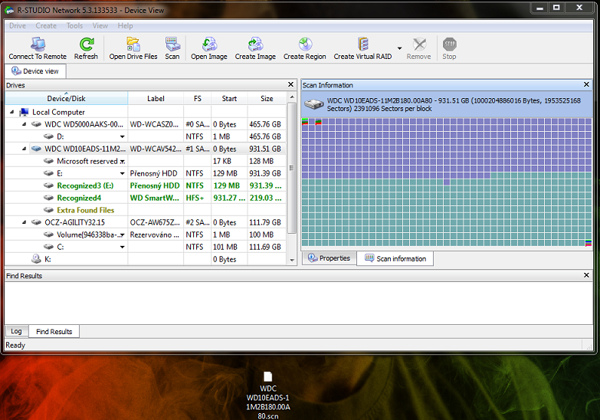Select the D: partition icon
The image size is (600, 420).
(x=48, y=136)
